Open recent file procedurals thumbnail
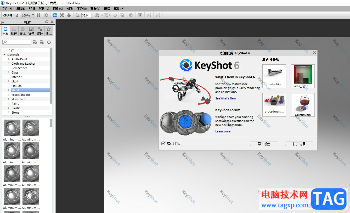Image resolution: width=350 pixels, height=213 pixels. [x=274, y=105]
